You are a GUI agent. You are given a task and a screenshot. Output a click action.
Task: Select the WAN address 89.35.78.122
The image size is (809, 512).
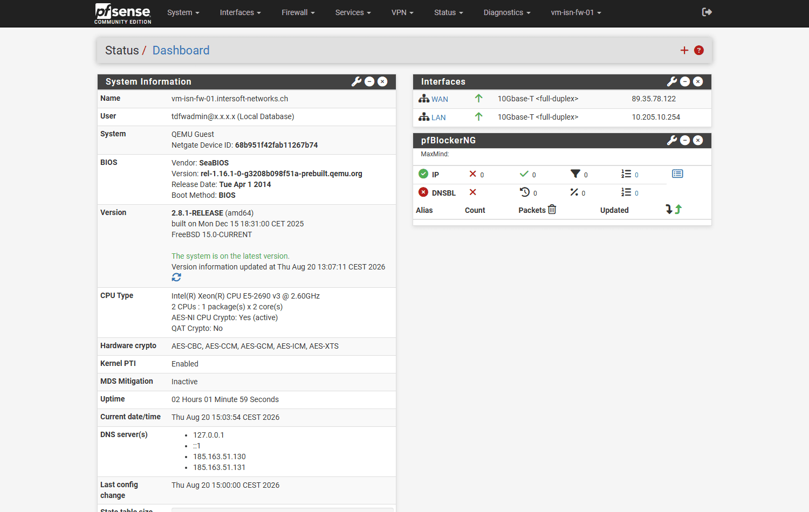[x=654, y=99]
